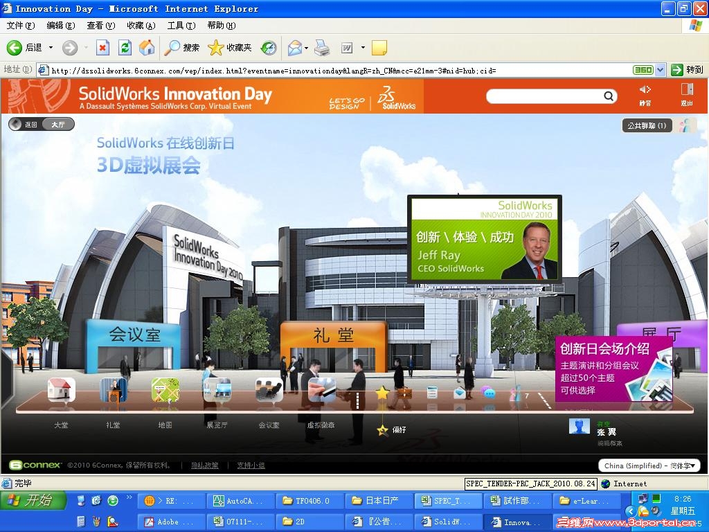Enter the purple 展厅 hall sign
Viewport: 709px width, 532px height.
(663, 335)
